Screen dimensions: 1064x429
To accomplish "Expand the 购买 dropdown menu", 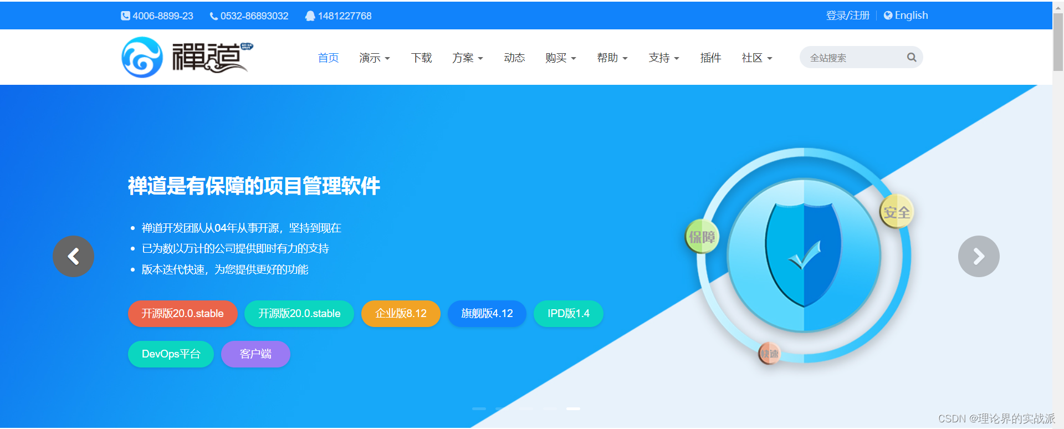I will [x=561, y=58].
